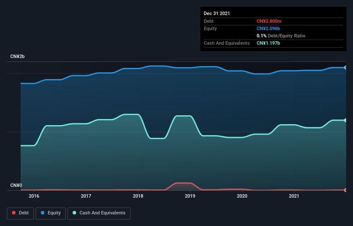Click the teal Cash legend dot
The width and height of the screenshot is (353, 226).
tap(74, 213)
